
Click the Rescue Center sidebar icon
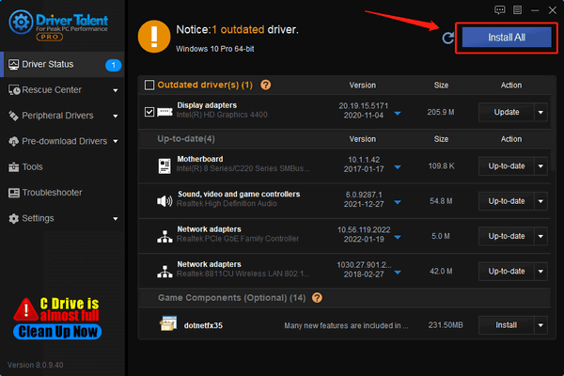coord(14,90)
